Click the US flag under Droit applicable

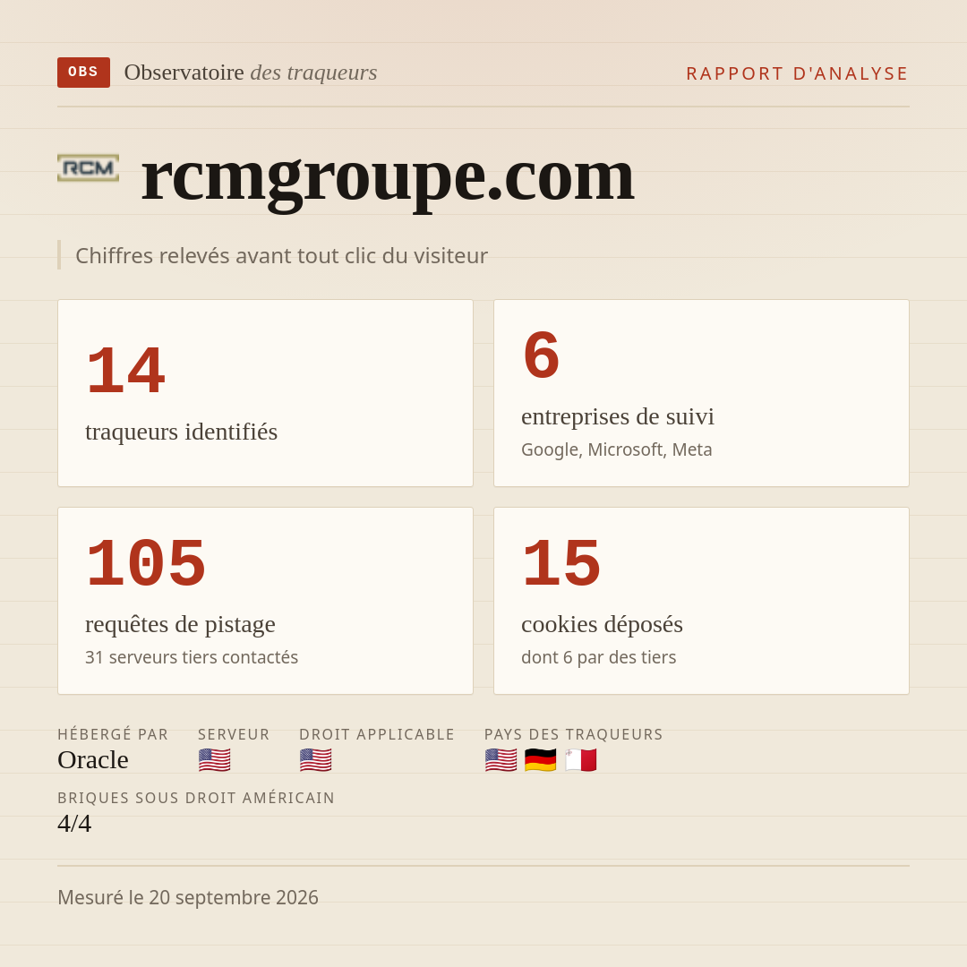point(316,760)
